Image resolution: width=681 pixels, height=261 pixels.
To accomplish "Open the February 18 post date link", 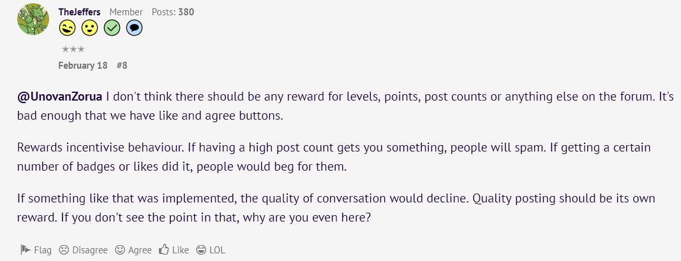I will [82, 66].
